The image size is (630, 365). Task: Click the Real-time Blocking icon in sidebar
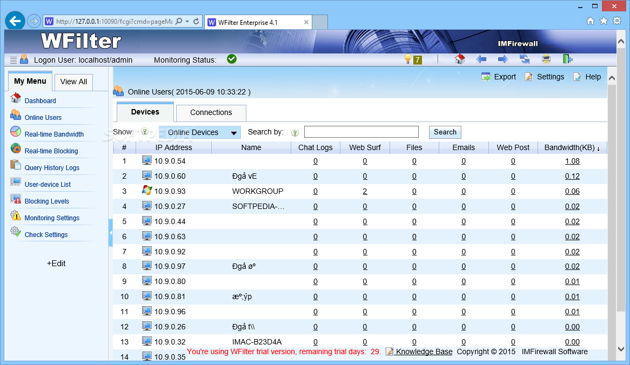(16, 148)
